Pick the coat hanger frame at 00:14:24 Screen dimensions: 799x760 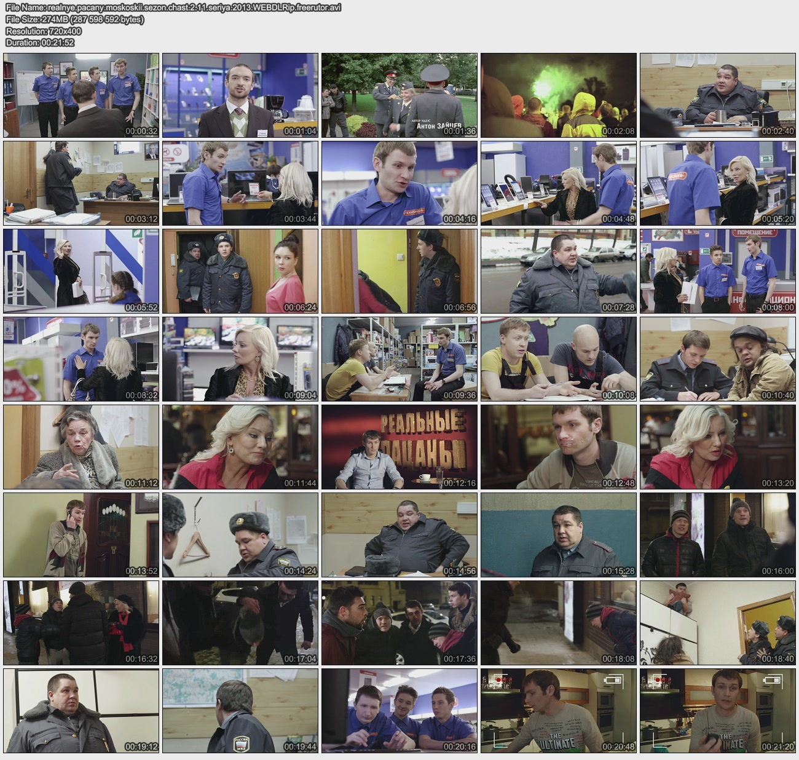tap(240, 535)
